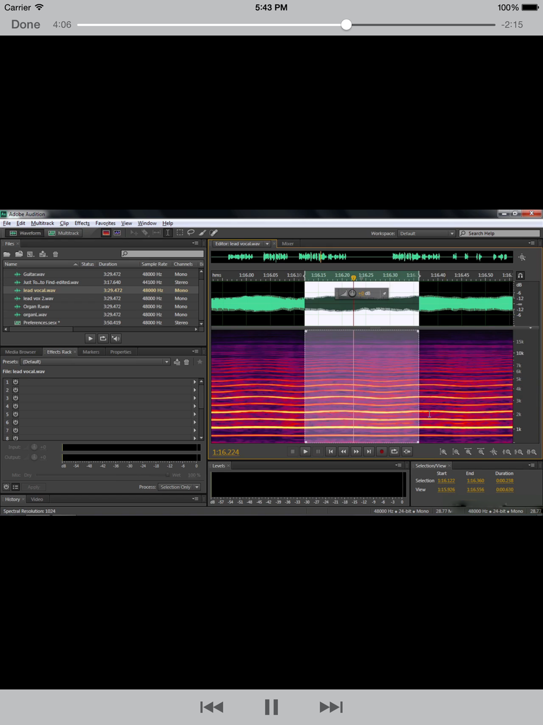This screenshot has width=543, height=725.
Task: Click the Import File icon in Files
Action: click(x=19, y=254)
